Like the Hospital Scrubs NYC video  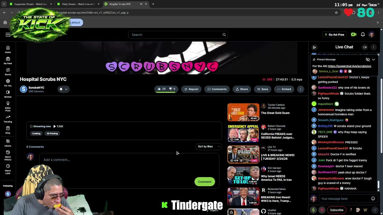(x=161, y=89)
